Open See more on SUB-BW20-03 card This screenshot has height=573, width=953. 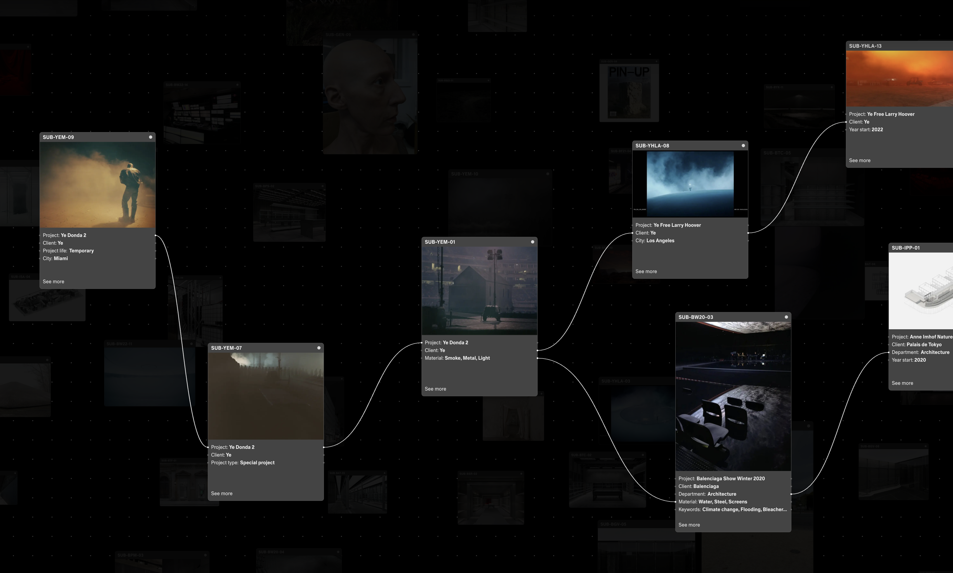tap(689, 525)
